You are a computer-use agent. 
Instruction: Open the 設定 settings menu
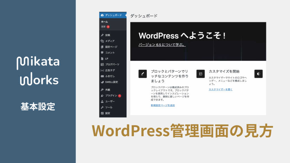[108, 113]
